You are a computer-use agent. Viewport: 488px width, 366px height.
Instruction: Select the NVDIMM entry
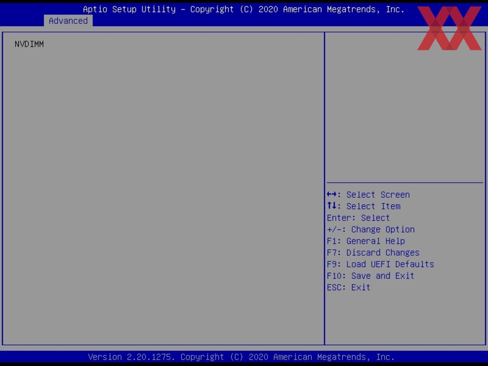point(29,44)
